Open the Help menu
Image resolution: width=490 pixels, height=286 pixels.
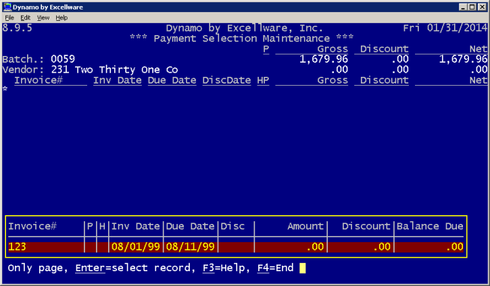click(62, 18)
